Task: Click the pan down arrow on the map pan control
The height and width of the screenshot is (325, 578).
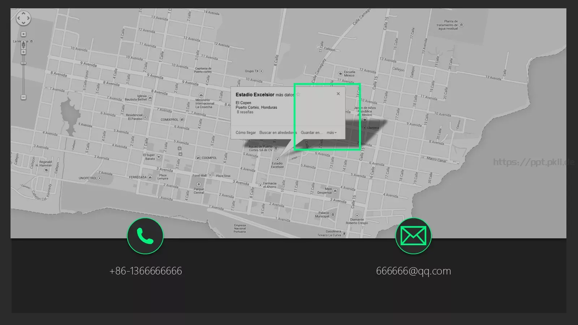Action: tap(23, 23)
